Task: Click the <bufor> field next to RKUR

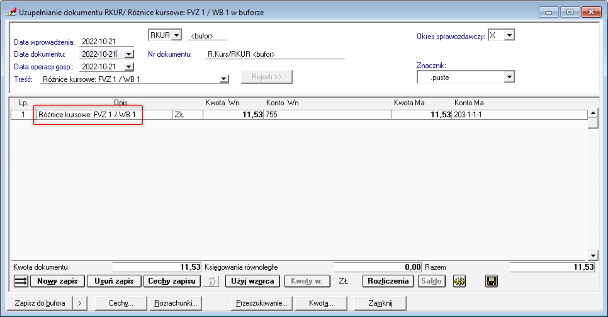Action: click(208, 36)
